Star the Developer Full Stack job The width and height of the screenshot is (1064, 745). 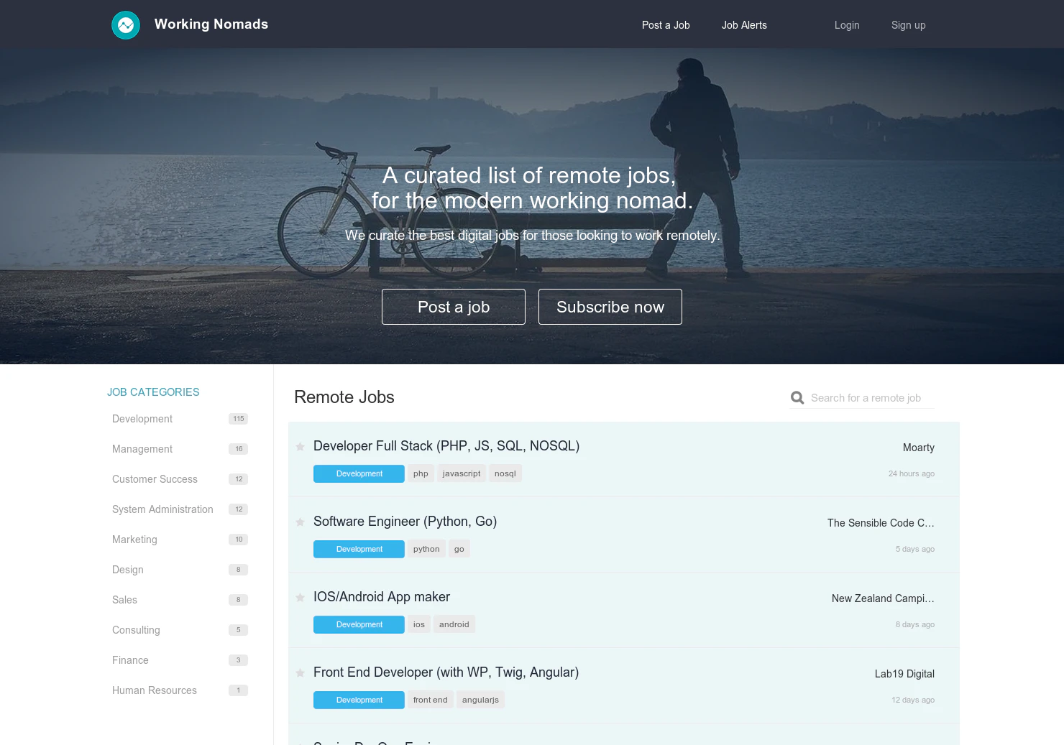pos(300,446)
